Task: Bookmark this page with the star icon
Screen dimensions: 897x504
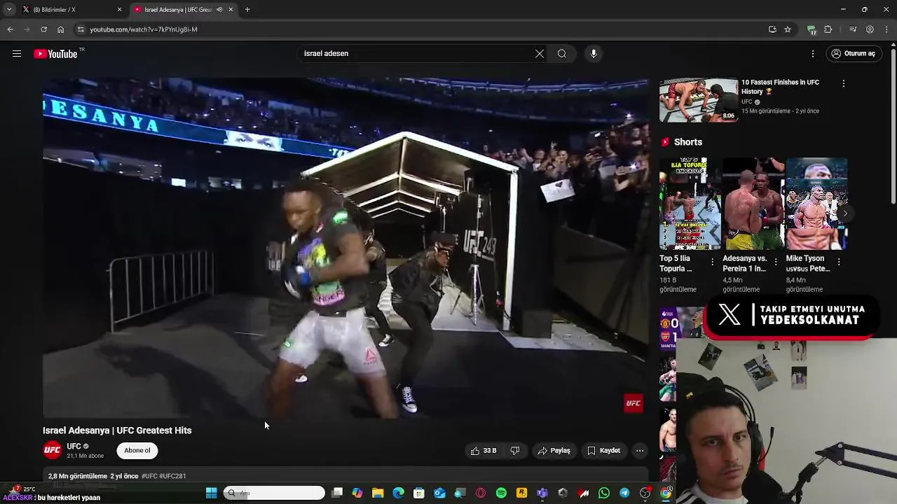Action: 788,29
